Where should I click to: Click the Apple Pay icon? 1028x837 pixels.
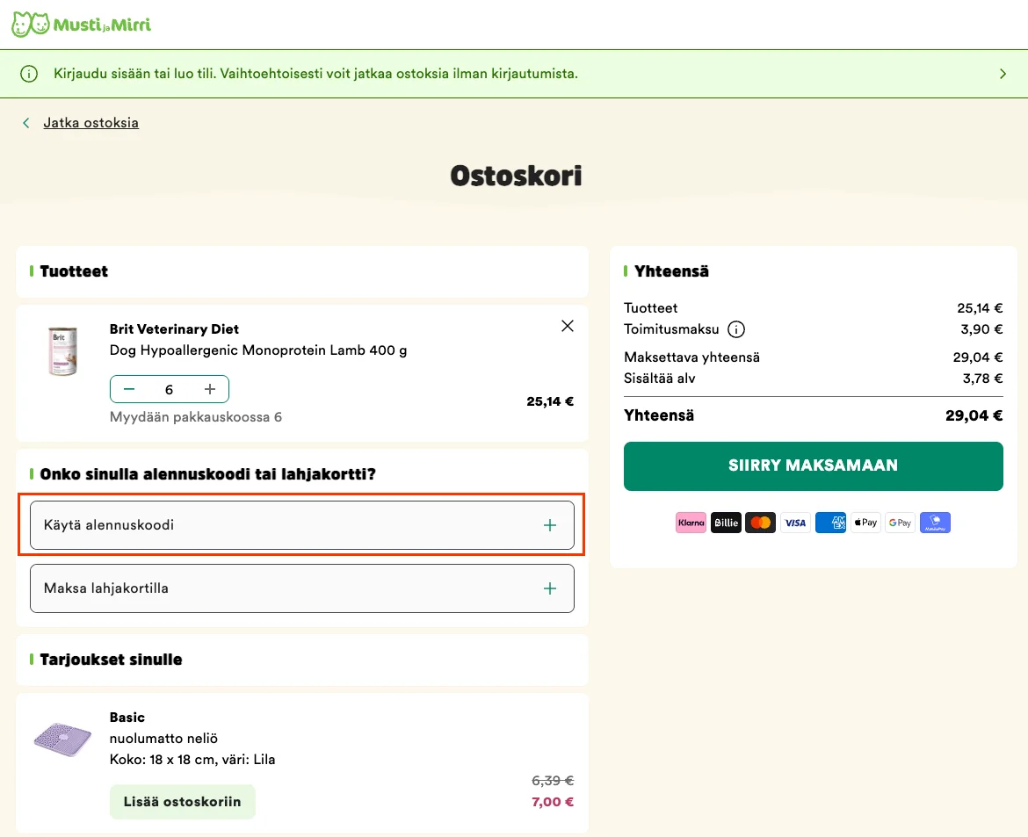(865, 523)
